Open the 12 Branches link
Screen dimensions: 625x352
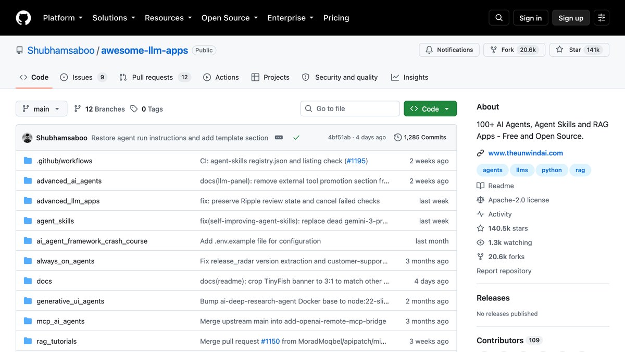[99, 109]
